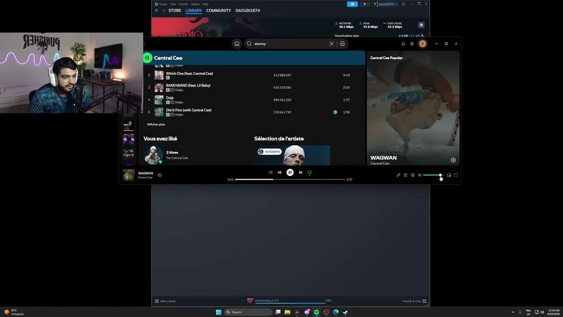The width and height of the screenshot is (563, 317).
Task: Open Steam Big Picture mode icon
Action: coord(403,4)
